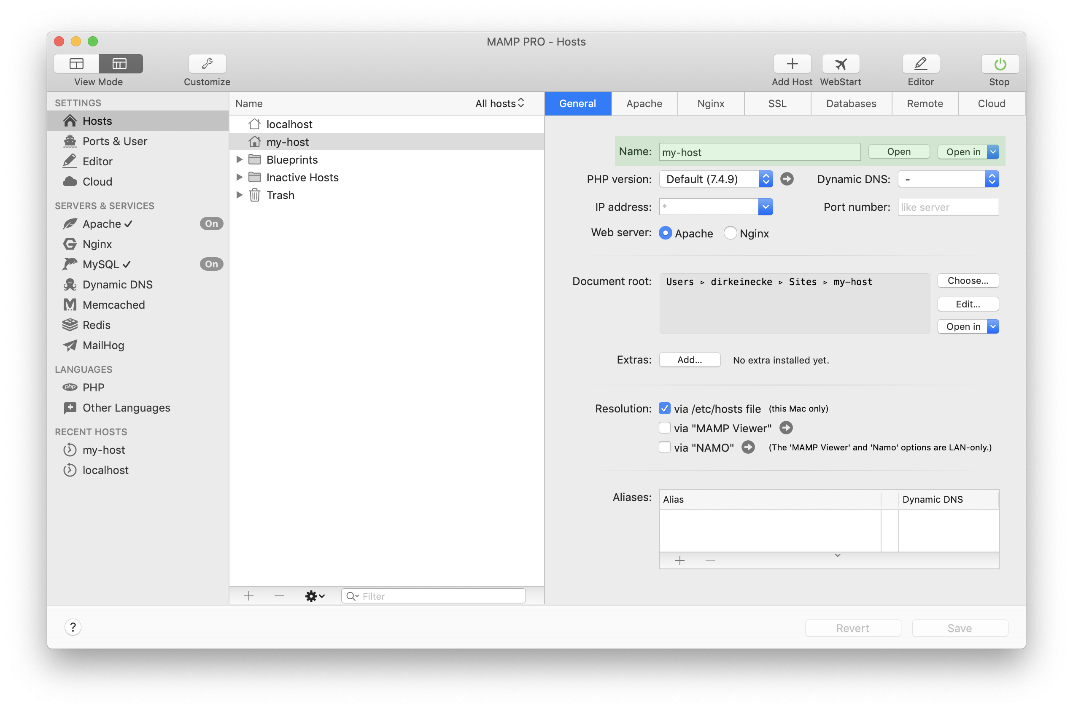Open the Customize toolbar wrench

[x=207, y=64]
